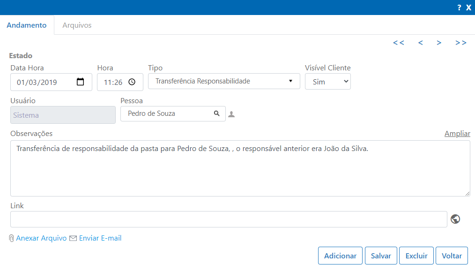Click the clock icon in Hora field
The width and height of the screenshot is (475, 272).
tap(132, 82)
